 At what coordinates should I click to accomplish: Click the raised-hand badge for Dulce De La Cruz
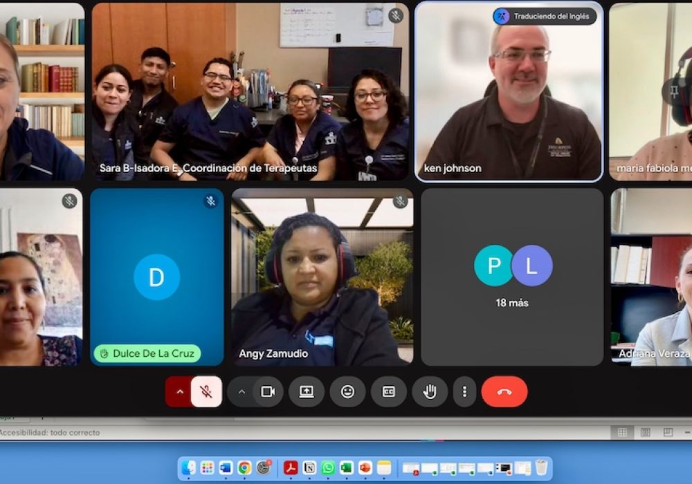[147, 353]
